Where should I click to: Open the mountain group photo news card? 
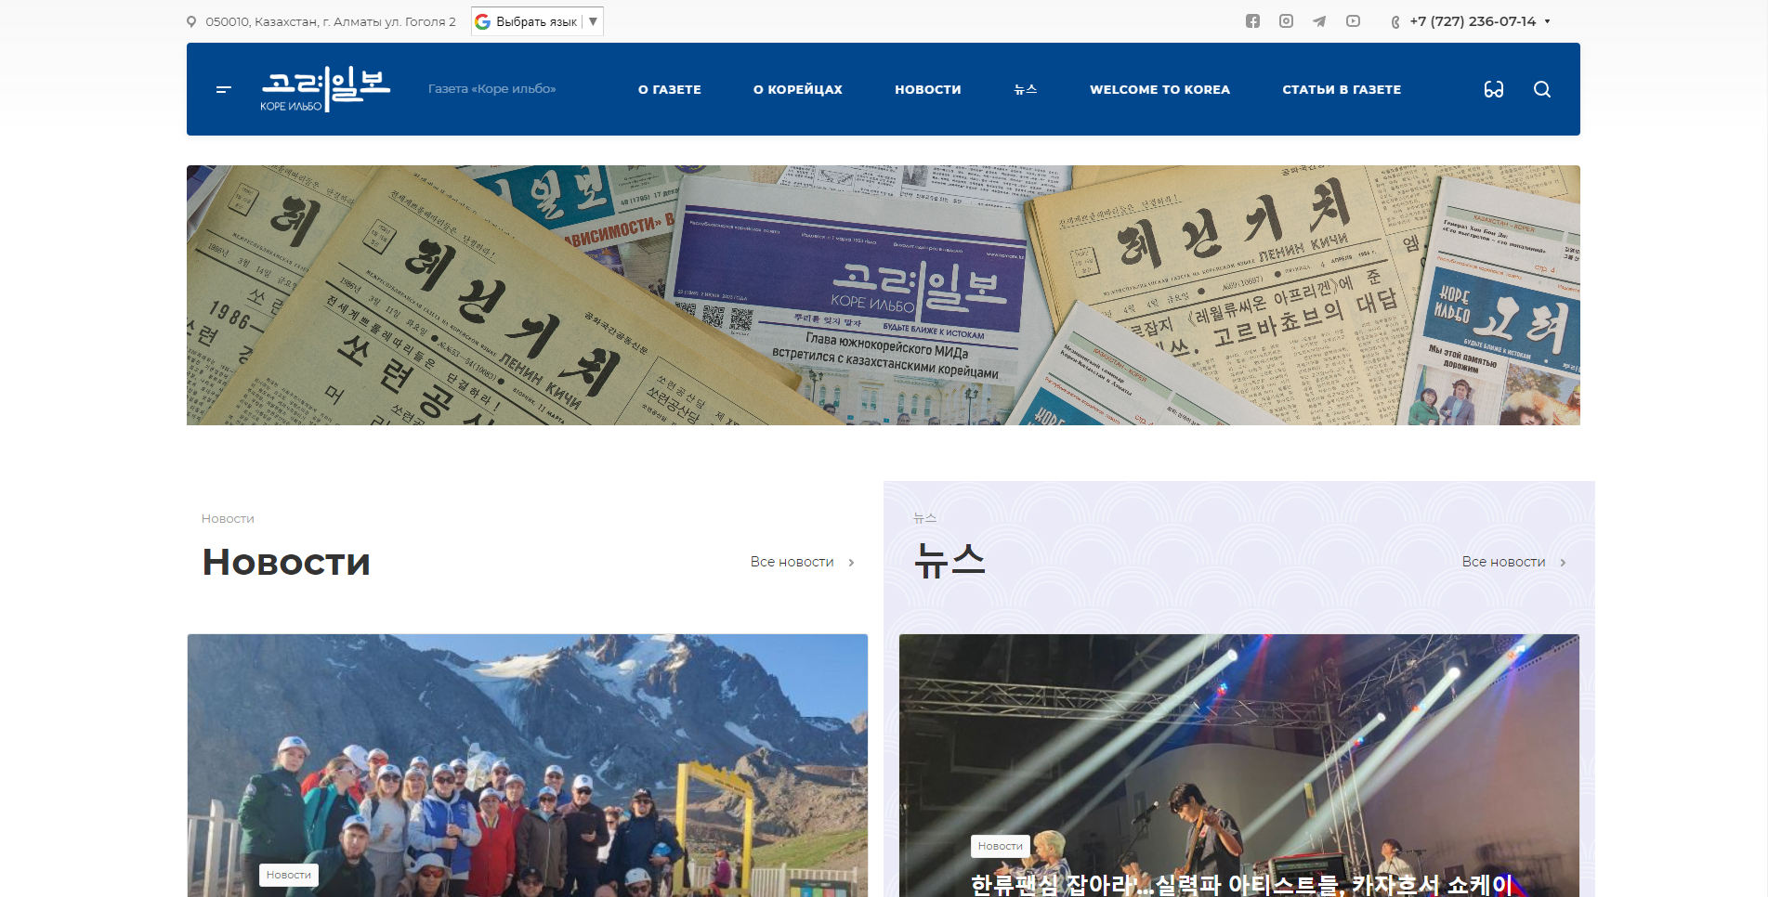(528, 765)
